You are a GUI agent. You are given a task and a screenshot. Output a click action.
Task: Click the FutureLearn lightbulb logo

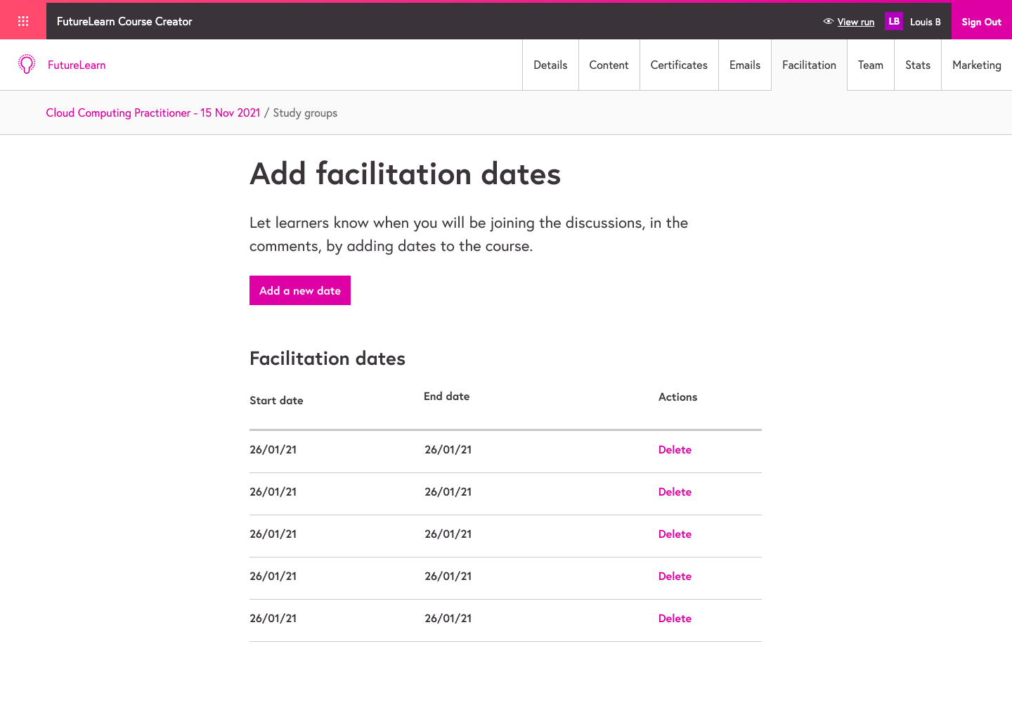(27, 64)
